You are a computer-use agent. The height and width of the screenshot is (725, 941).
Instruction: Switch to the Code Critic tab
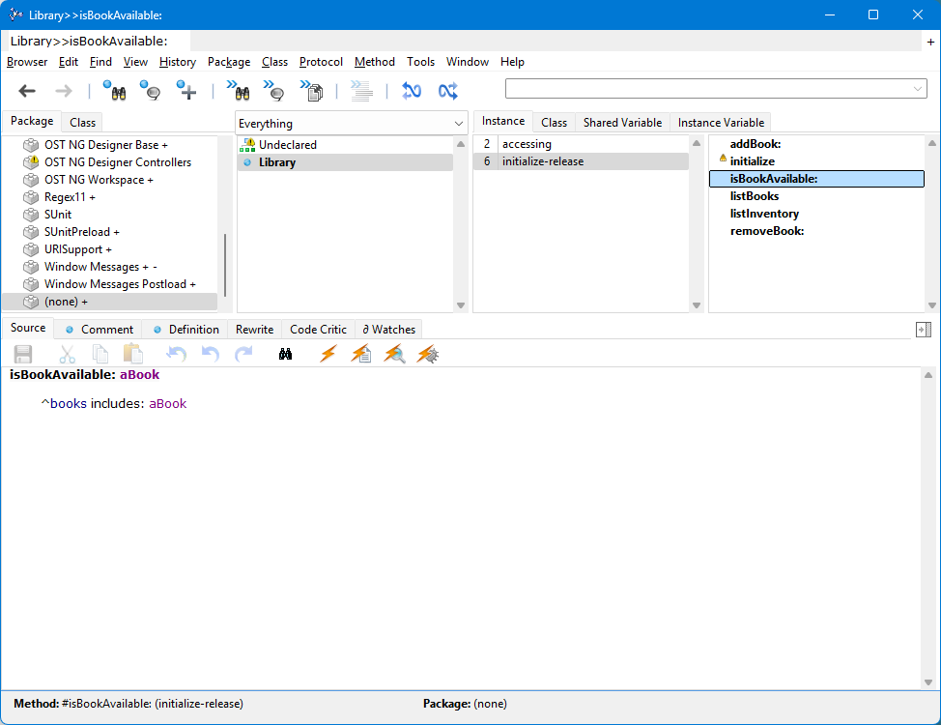pyautogui.click(x=318, y=330)
